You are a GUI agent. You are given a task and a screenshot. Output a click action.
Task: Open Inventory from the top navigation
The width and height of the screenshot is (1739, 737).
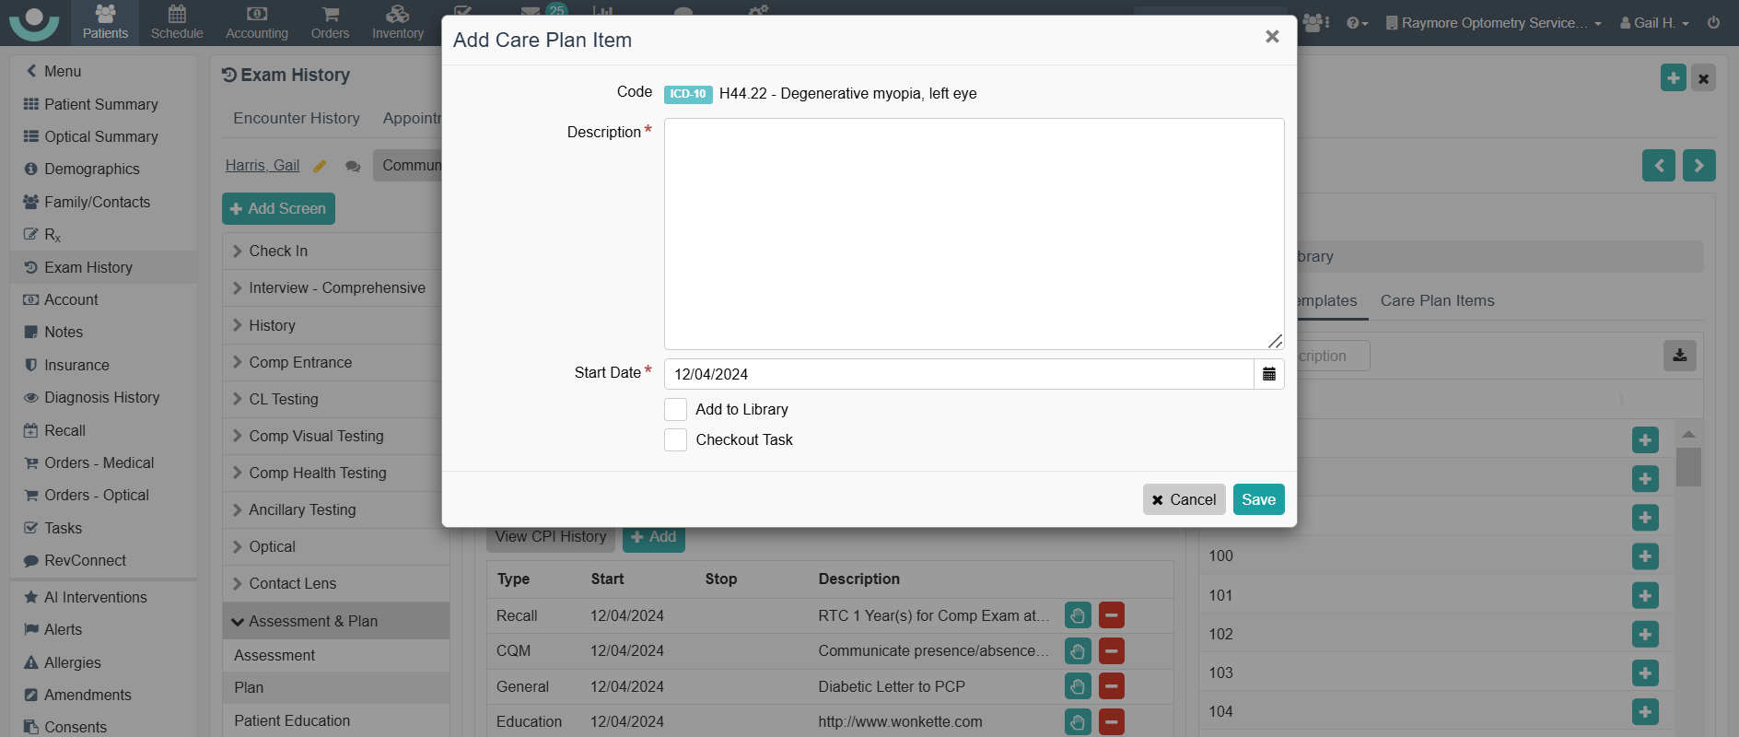[398, 22]
